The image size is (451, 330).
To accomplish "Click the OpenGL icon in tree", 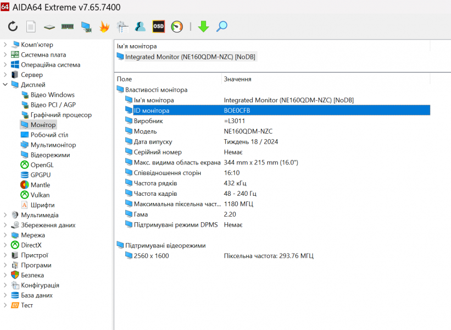I will (25, 165).
